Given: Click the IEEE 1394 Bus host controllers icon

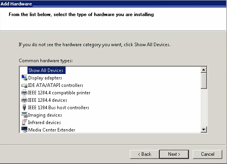Looking at the screenshot, I should pos(24,107).
